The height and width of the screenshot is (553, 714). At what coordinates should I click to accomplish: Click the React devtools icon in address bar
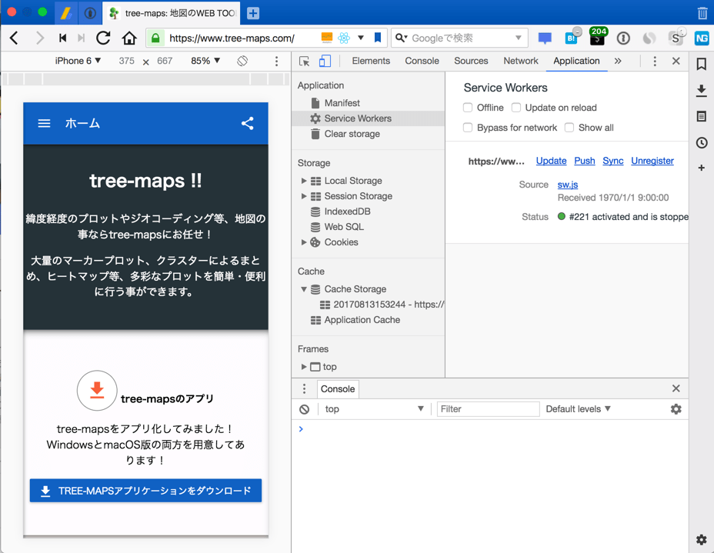(344, 38)
